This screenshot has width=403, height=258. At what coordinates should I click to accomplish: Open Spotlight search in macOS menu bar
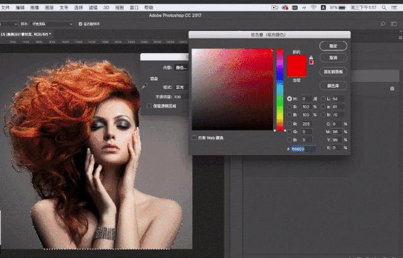(384, 8)
